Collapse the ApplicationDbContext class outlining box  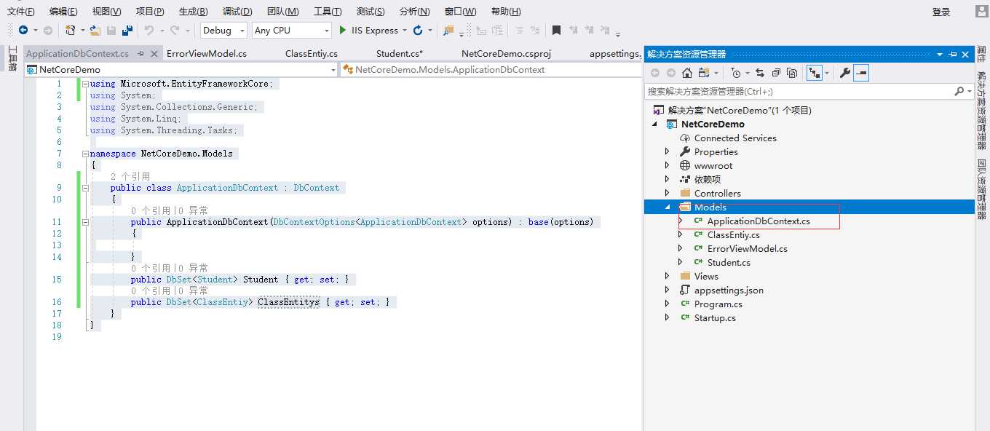click(x=86, y=188)
